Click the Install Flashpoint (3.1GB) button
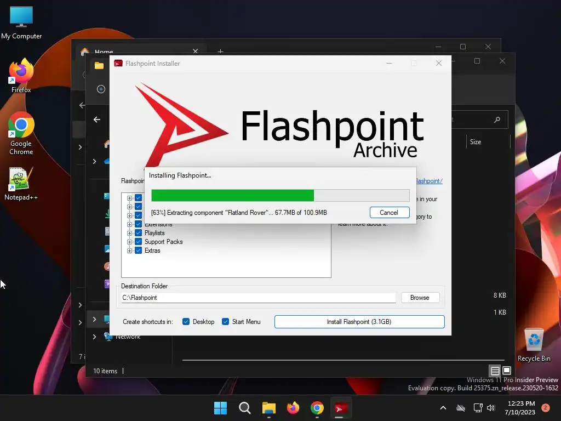The width and height of the screenshot is (561, 421). pyautogui.click(x=359, y=321)
